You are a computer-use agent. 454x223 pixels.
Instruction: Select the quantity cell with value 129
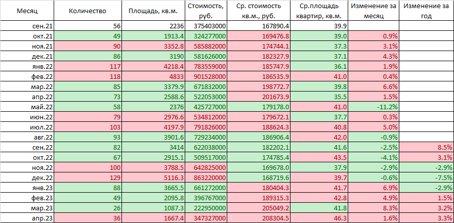point(88,178)
